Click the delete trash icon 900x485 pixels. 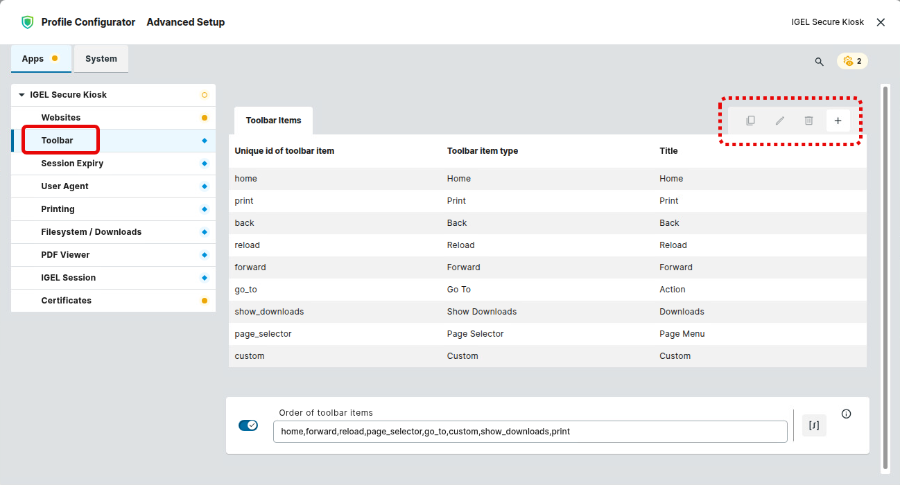click(808, 121)
